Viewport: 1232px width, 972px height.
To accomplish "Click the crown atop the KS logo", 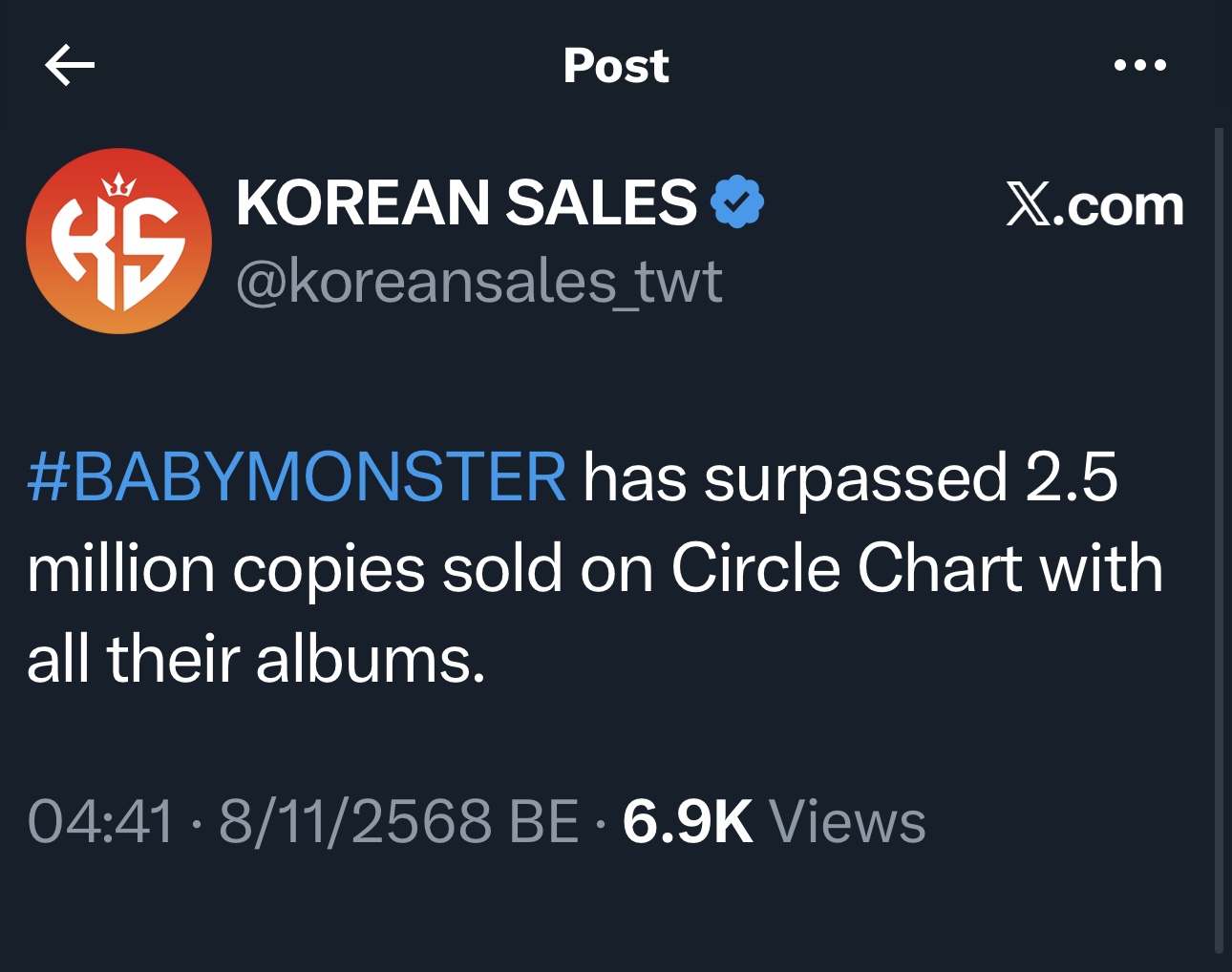I will coord(118,185).
